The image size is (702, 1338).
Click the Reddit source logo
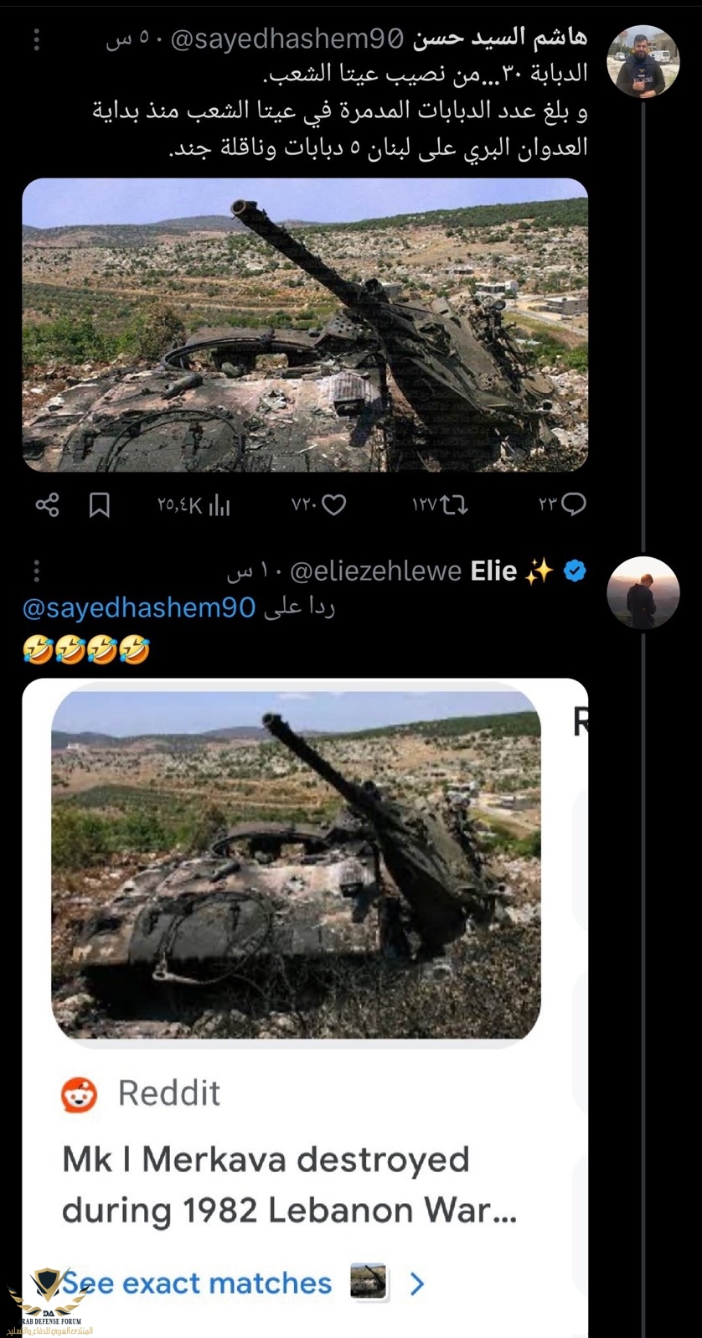point(80,1093)
